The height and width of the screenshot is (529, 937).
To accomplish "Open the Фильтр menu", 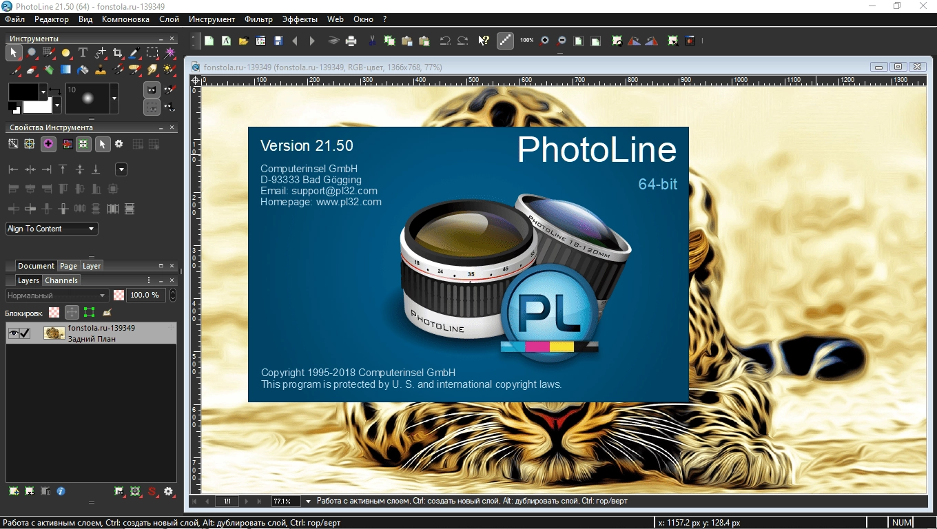I will coord(259,19).
